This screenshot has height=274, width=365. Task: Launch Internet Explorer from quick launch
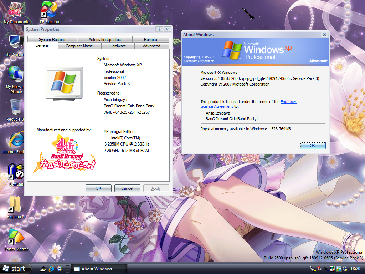coord(51,269)
